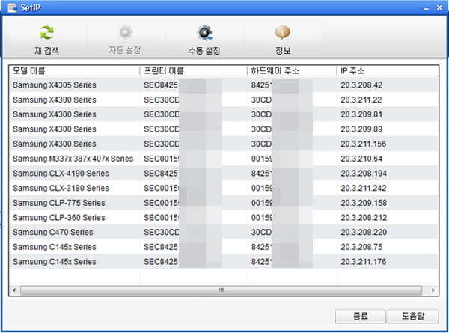This screenshot has height=333, width=449.
Task: Click the 도움말 help button
Action: [413, 316]
